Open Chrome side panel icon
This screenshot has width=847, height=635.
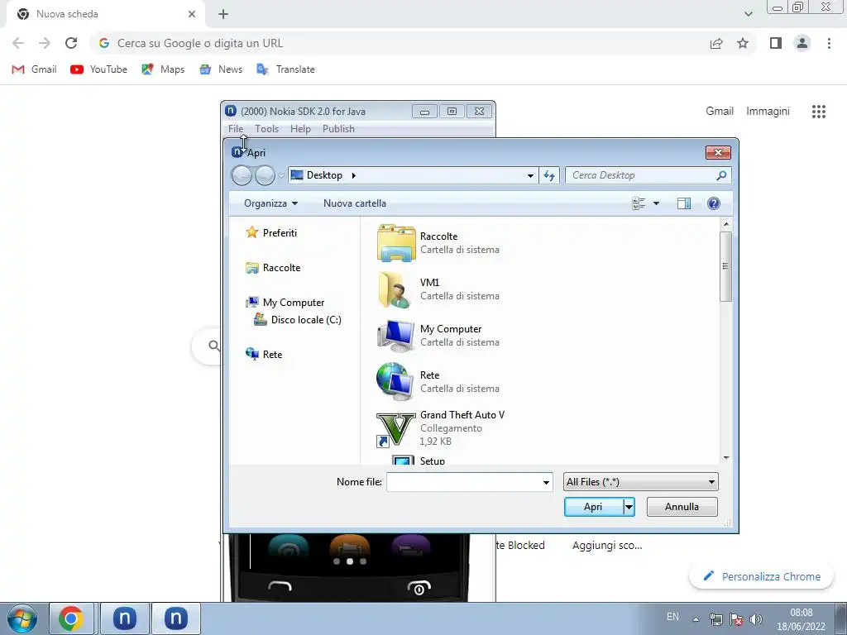(x=776, y=43)
